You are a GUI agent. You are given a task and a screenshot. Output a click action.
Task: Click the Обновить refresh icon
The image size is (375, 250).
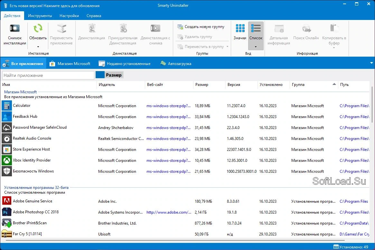click(x=38, y=28)
